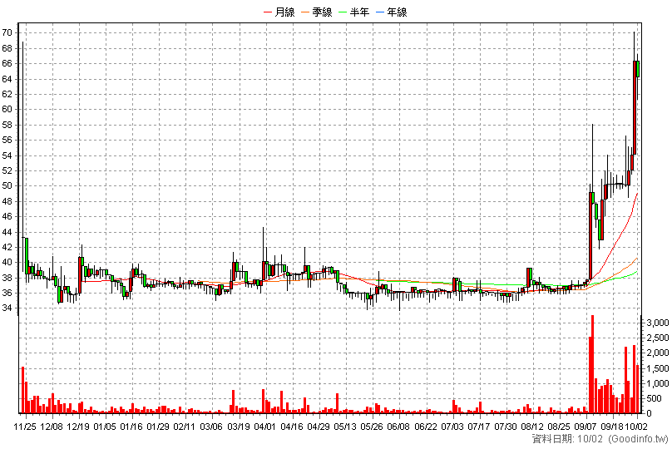Click the 年線 legend label
Screen dimensions: 672x449
[x=398, y=12]
